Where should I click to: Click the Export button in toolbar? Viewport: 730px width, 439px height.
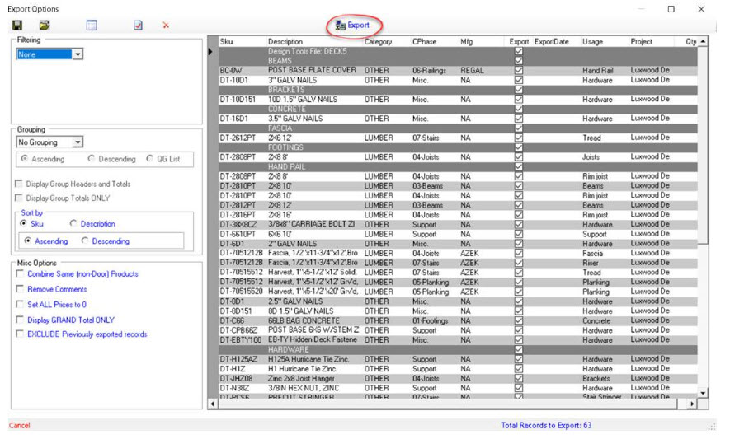click(353, 26)
